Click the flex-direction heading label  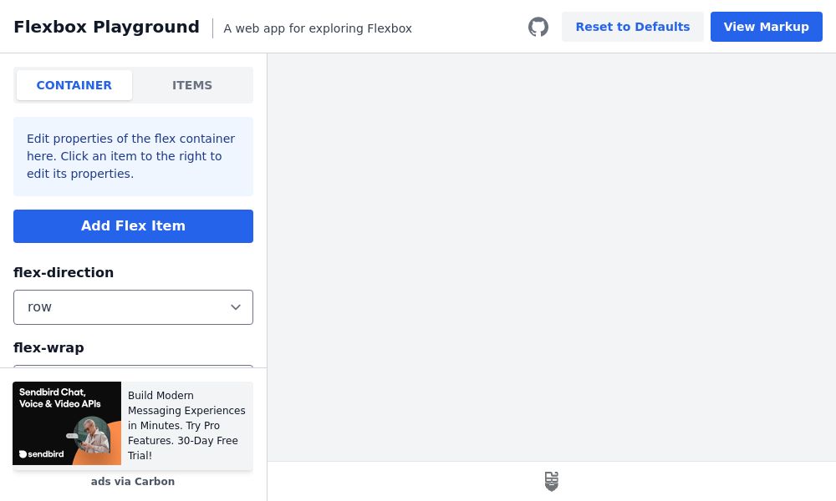[x=64, y=272]
